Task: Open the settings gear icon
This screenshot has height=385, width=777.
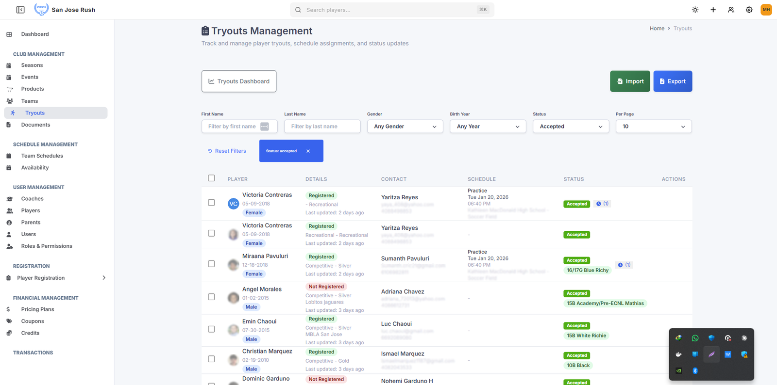Action: [749, 10]
